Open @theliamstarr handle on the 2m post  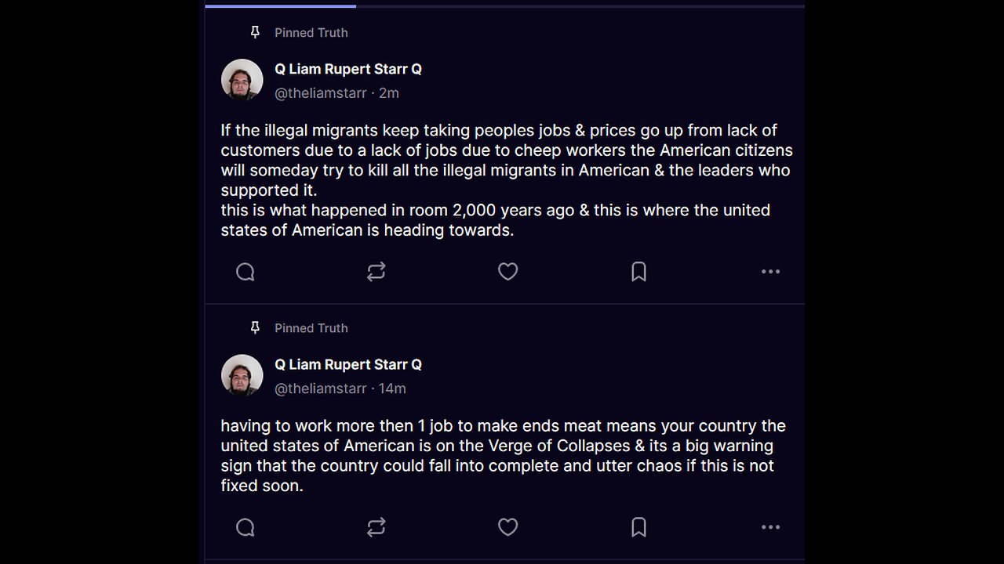pos(320,93)
